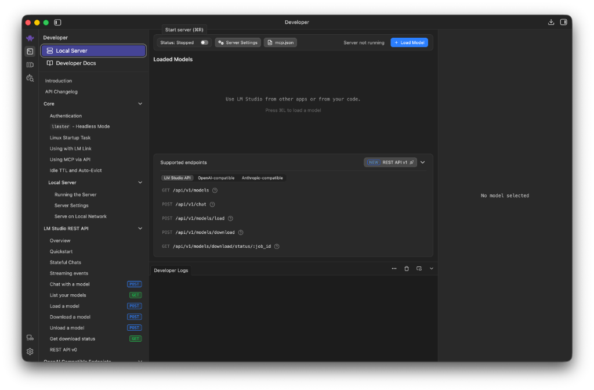Open app settings gear icon
Image resolution: width=594 pixels, height=390 pixels.
click(x=30, y=351)
